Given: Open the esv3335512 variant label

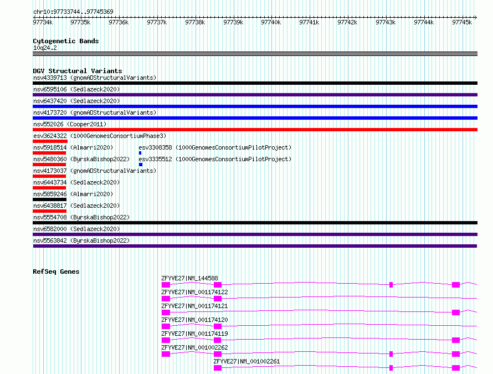Looking at the screenshot, I should [x=215, y=159].
